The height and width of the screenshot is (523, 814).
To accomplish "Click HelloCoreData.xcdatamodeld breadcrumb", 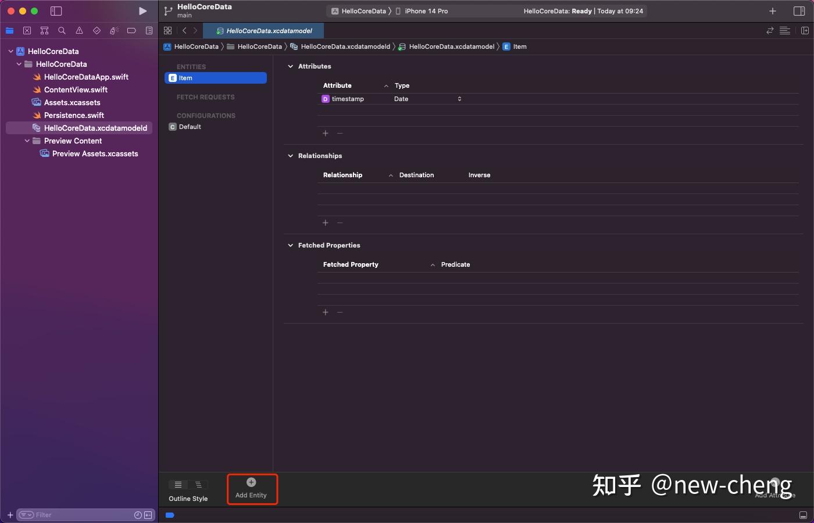I will click(x=340, y=46).
